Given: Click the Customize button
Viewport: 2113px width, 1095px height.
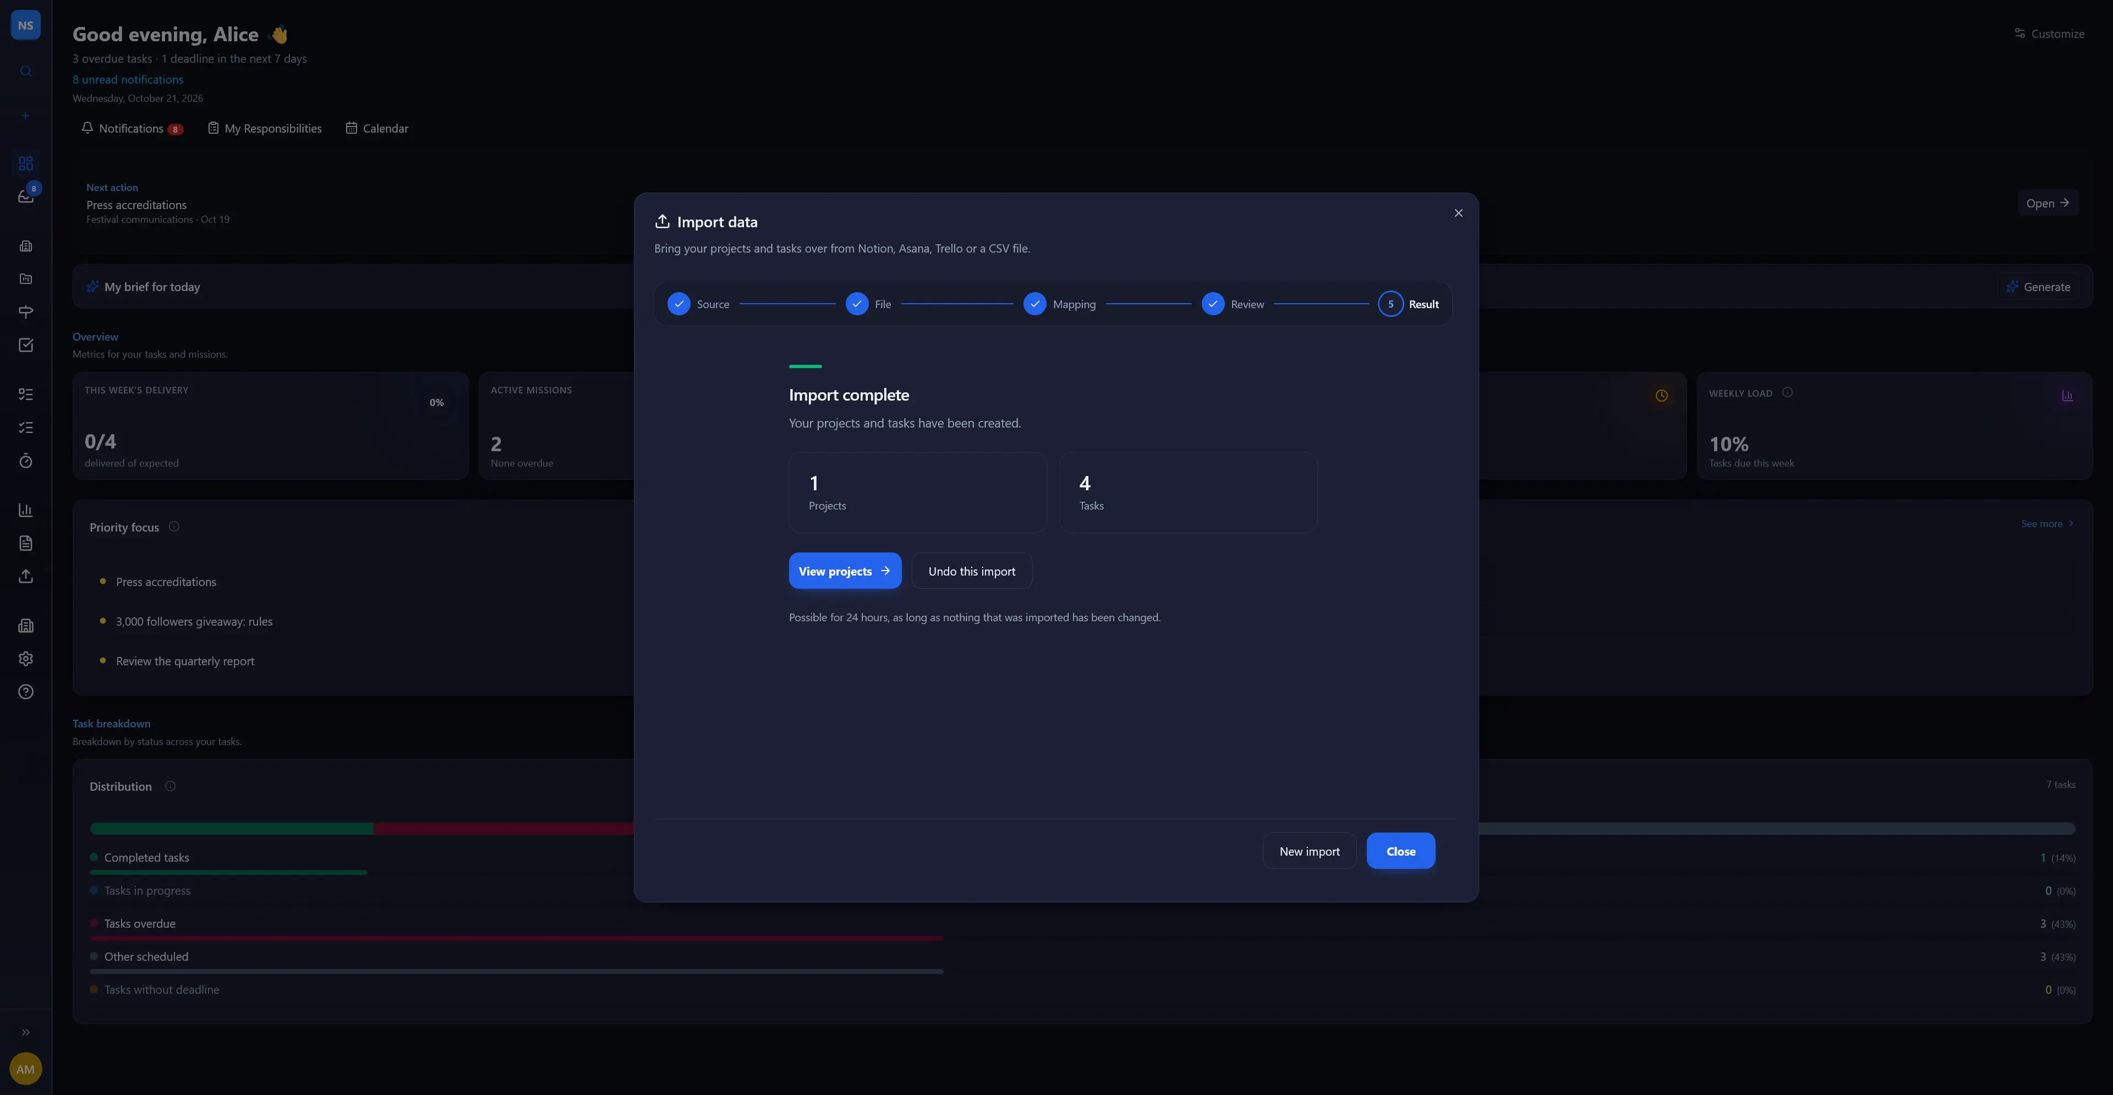Looking at the screenshot, I should [x=2049, y=34].
